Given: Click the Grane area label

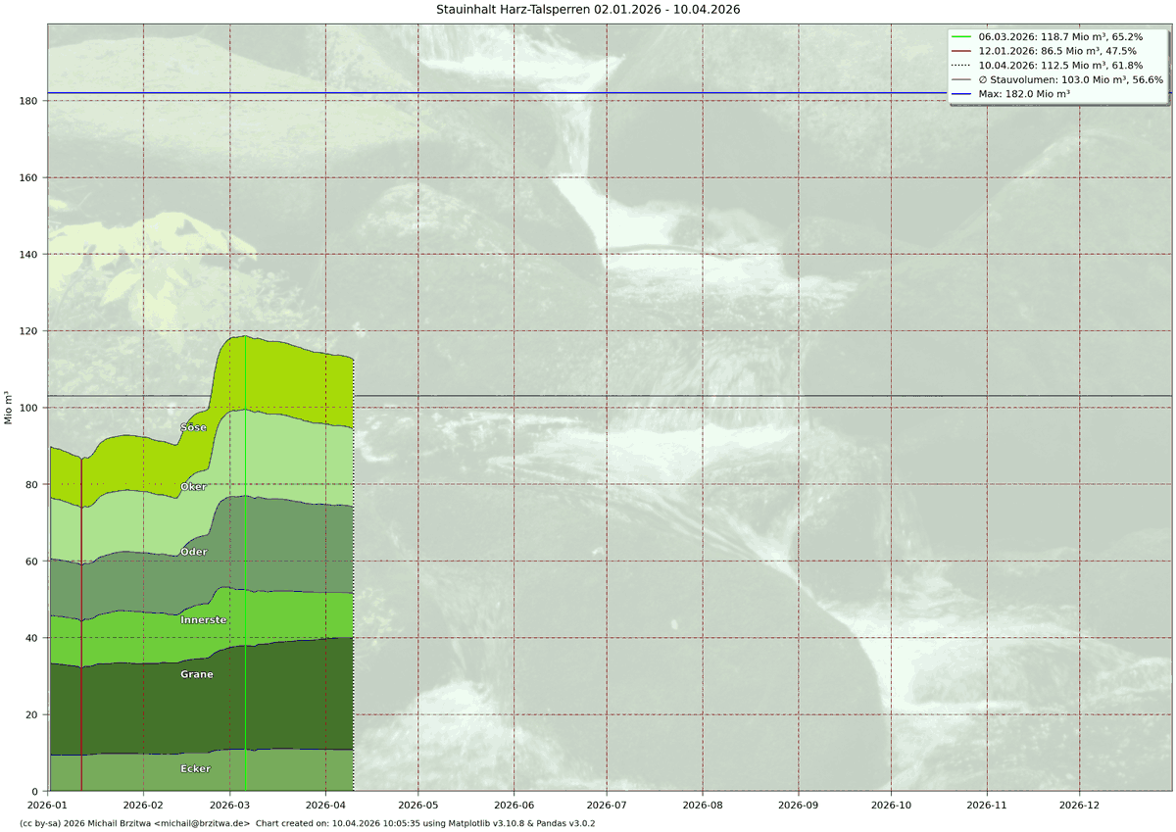Looking at the screenshot, I should [x=196, y=674].
